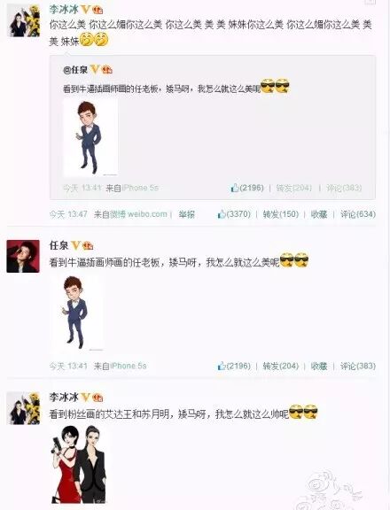Click 举报 report link

coord(186,214)
